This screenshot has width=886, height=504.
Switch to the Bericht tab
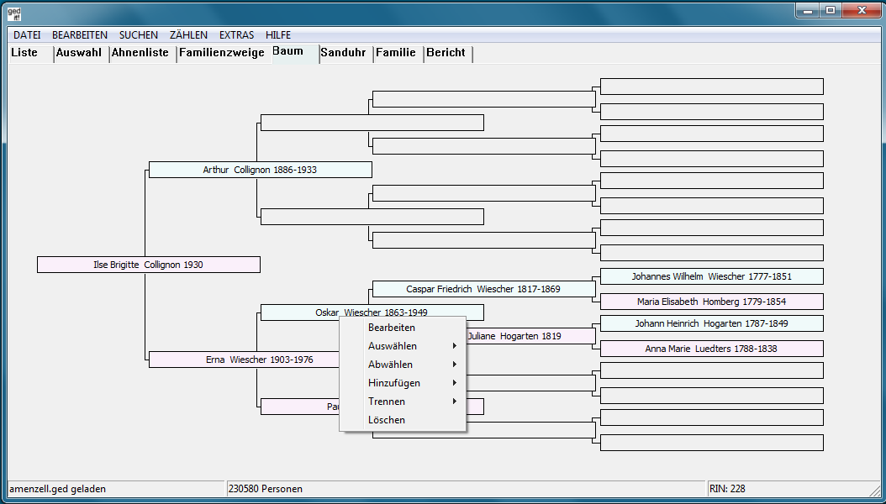pos(448,54)
